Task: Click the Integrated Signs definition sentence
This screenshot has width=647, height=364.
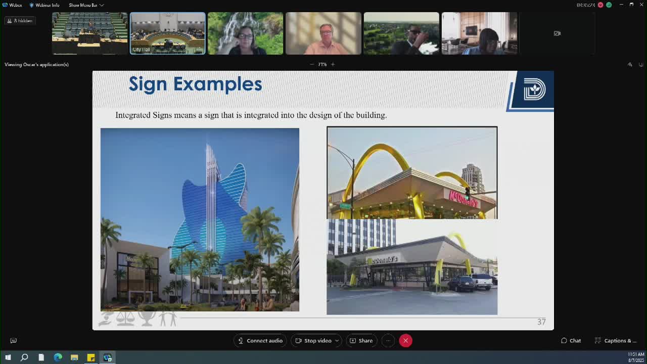Action: pos(251,115)
